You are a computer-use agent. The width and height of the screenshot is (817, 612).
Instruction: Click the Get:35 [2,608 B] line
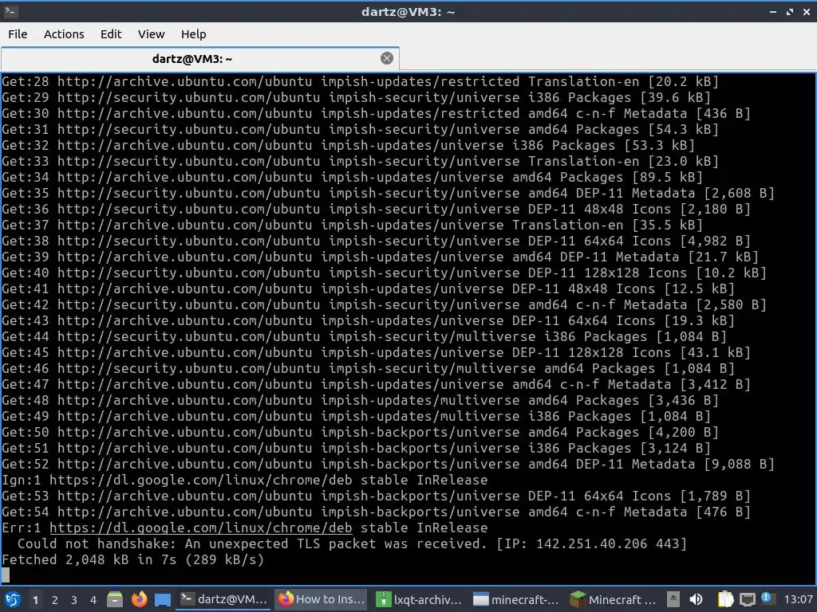point(388,193)
